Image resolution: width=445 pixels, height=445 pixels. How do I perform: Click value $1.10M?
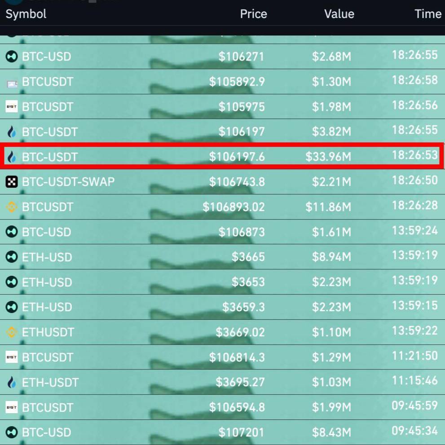pyautogui.click(x=331, y=332)
